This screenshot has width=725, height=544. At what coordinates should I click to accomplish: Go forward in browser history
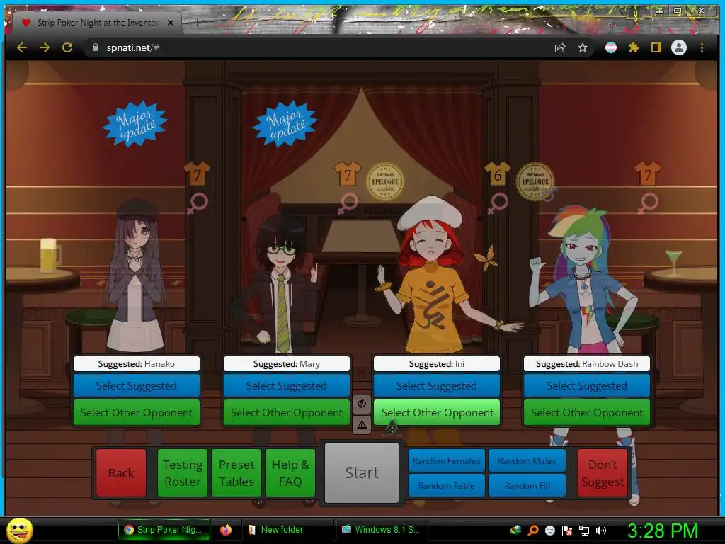(45, 47)
